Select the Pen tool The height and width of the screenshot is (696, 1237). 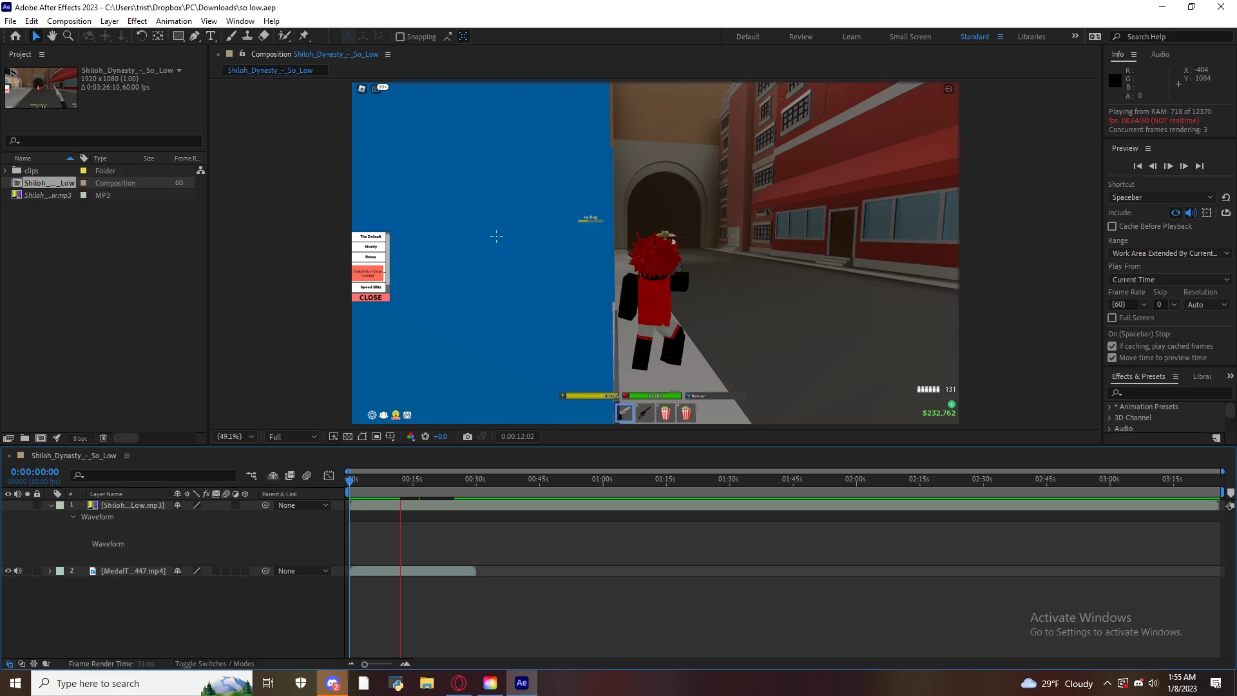pos(194,36)
